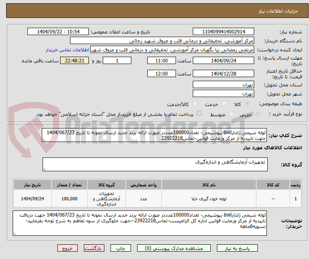Click the need number field 1104099414002914
The image size is (309, 259).
223,32
